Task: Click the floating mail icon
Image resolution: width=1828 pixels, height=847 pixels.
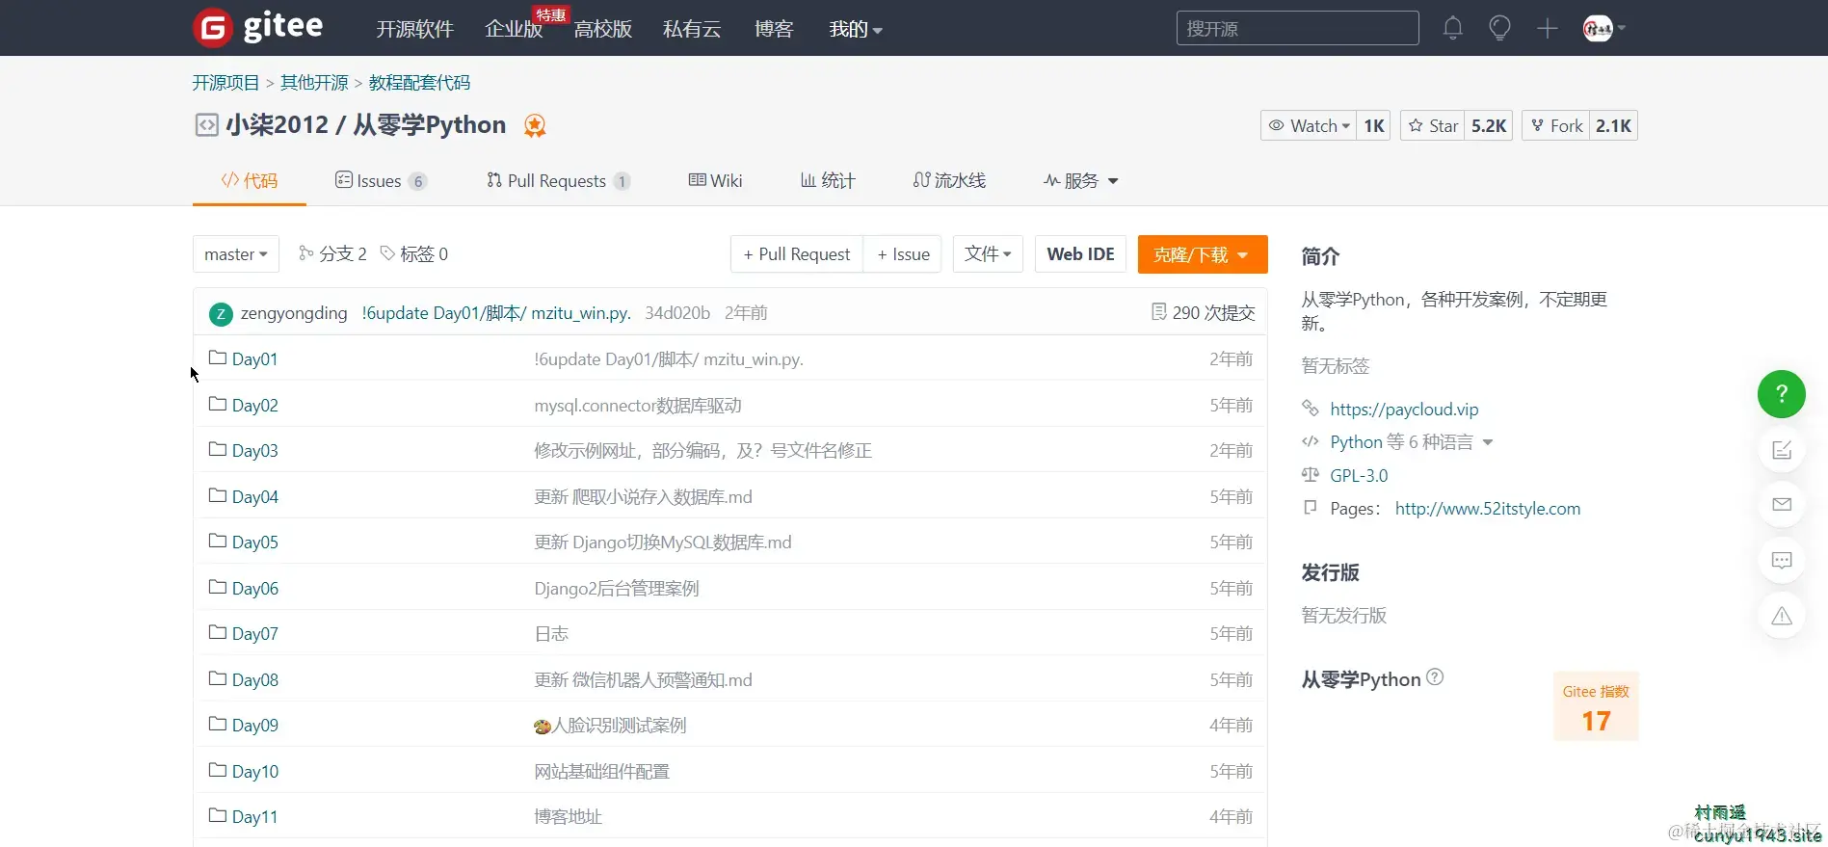Action: 1782,504
